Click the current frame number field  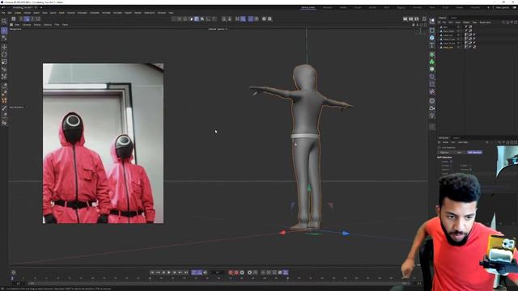tap(218, 272)
